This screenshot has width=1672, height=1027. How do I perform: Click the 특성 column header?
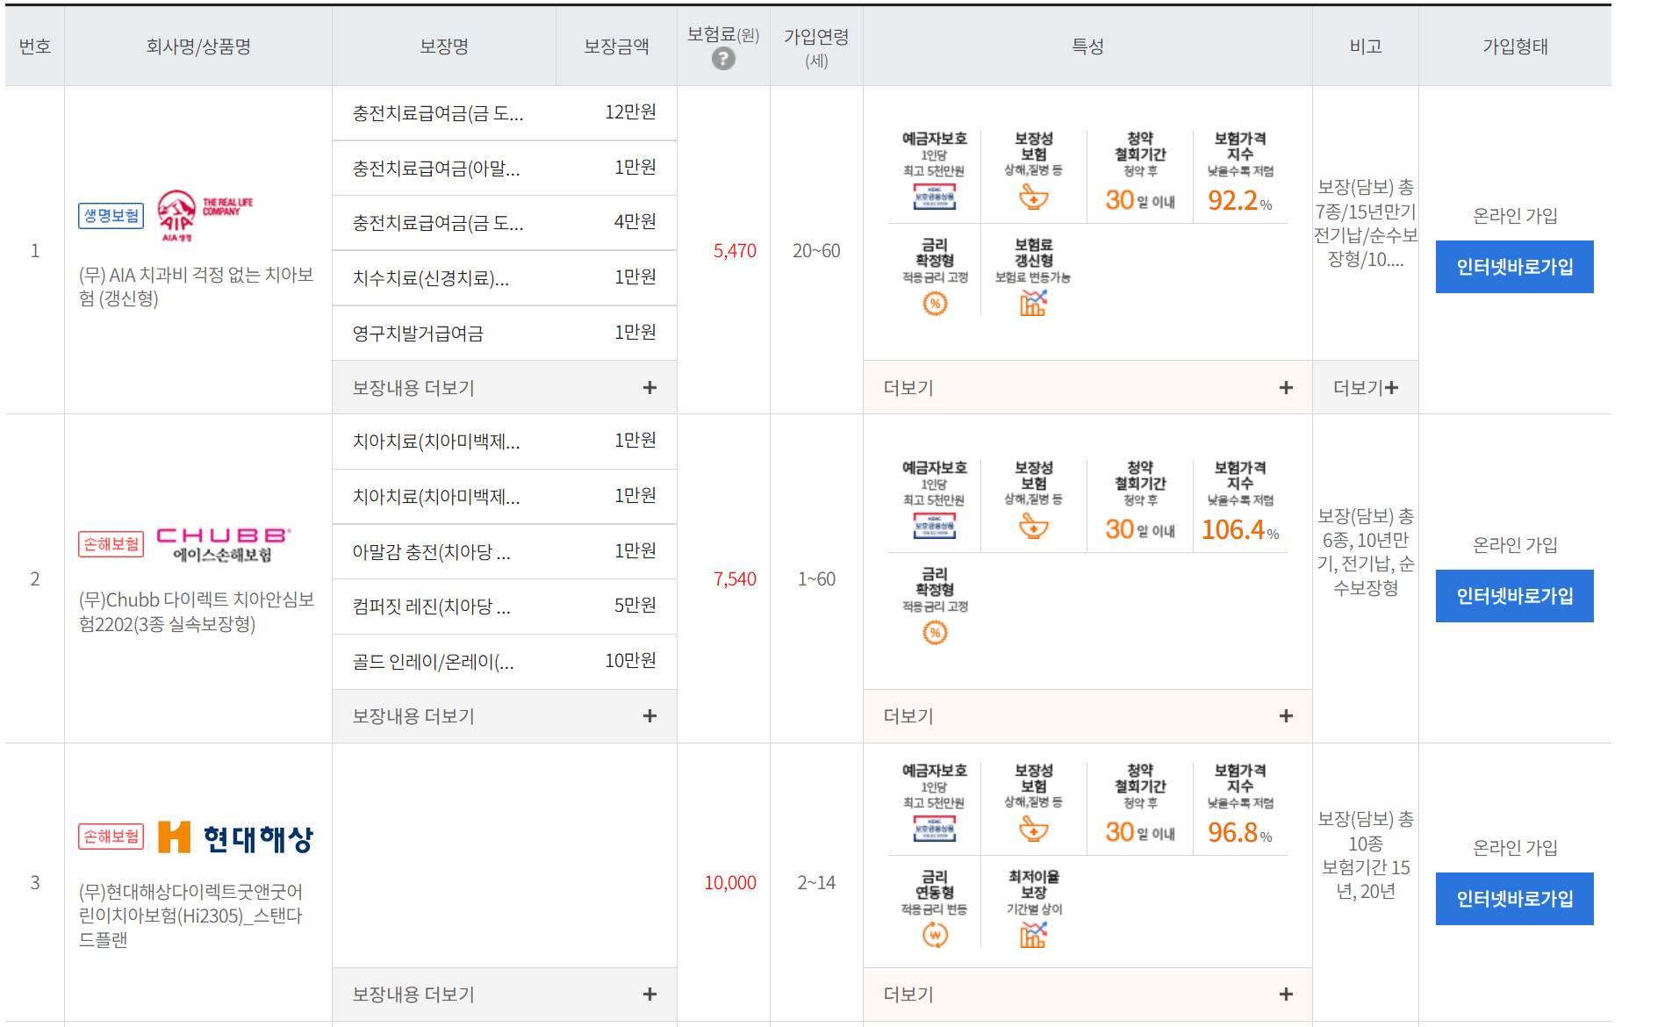pos(1087,47)
